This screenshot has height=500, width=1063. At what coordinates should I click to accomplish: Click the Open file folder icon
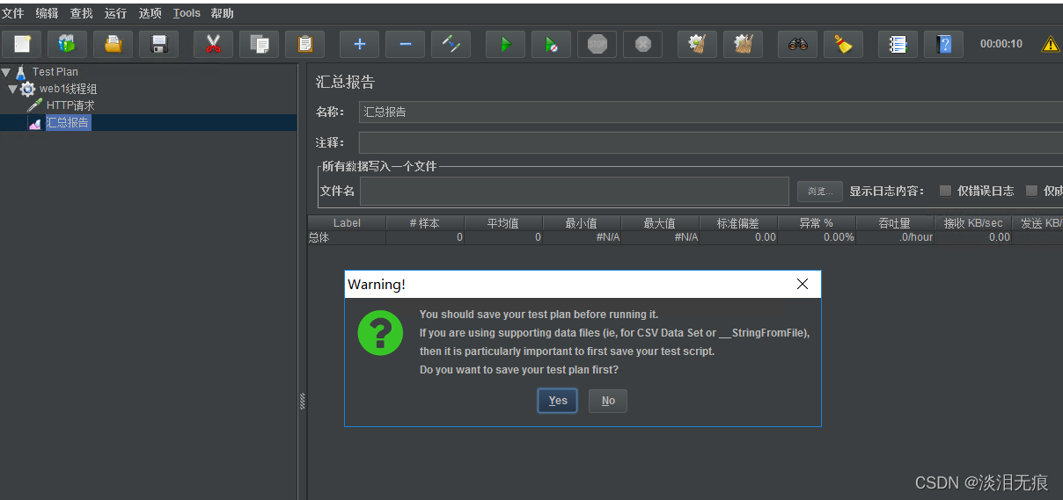tap(113, 44)
